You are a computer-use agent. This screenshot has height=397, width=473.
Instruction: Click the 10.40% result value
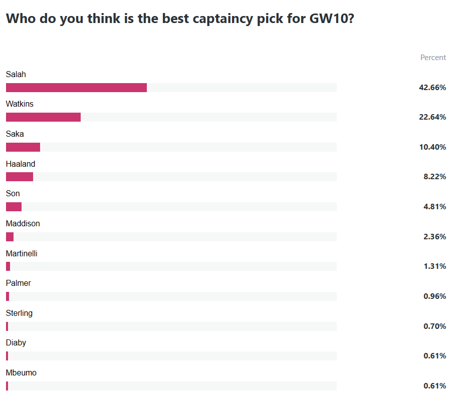(x=432, y=147)
